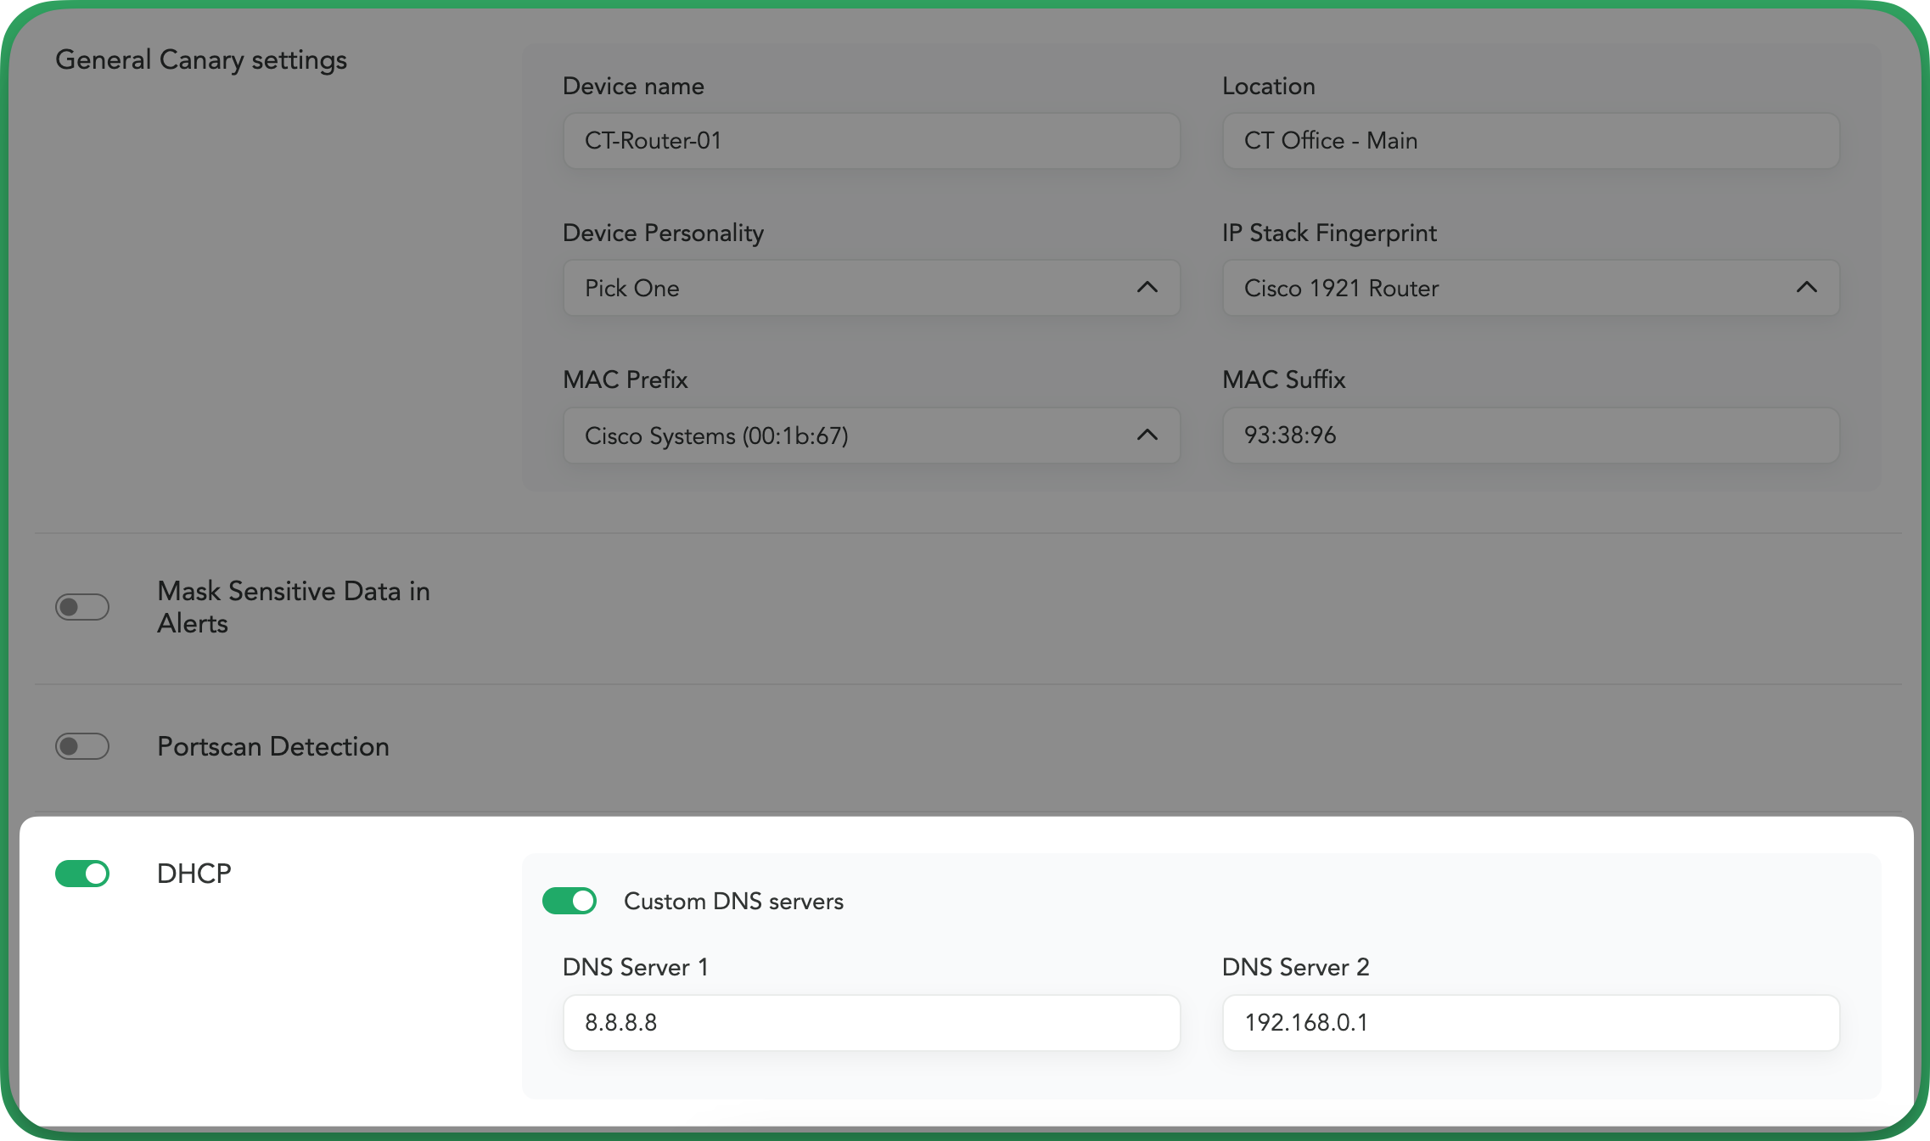Click the DHCP label text
Viewport: 1930px width, 1141px height.
pos(194,874)
